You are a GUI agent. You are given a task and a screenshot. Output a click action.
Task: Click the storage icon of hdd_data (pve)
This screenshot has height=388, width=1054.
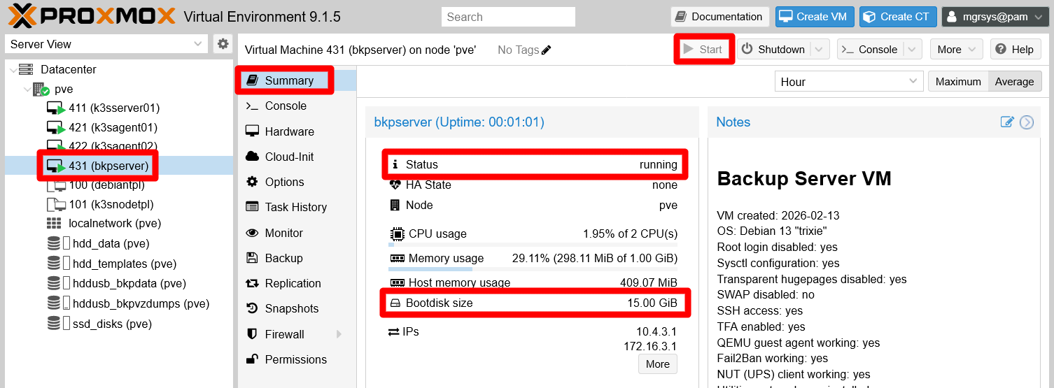tap(54, 243)
